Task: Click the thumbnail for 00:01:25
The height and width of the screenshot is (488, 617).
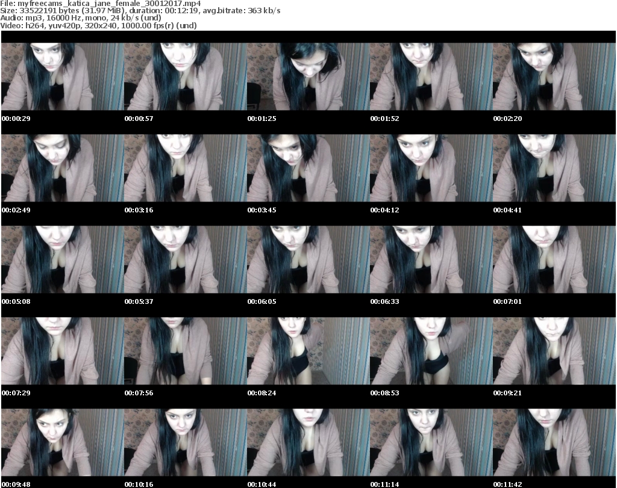Action: (308, 76)
